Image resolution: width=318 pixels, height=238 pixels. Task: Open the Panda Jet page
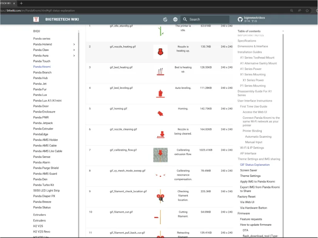pyautogui.click(x=40, y=83)
